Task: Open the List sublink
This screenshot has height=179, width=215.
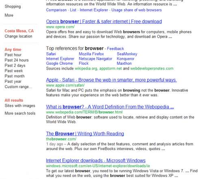Action: click(73, 10)
